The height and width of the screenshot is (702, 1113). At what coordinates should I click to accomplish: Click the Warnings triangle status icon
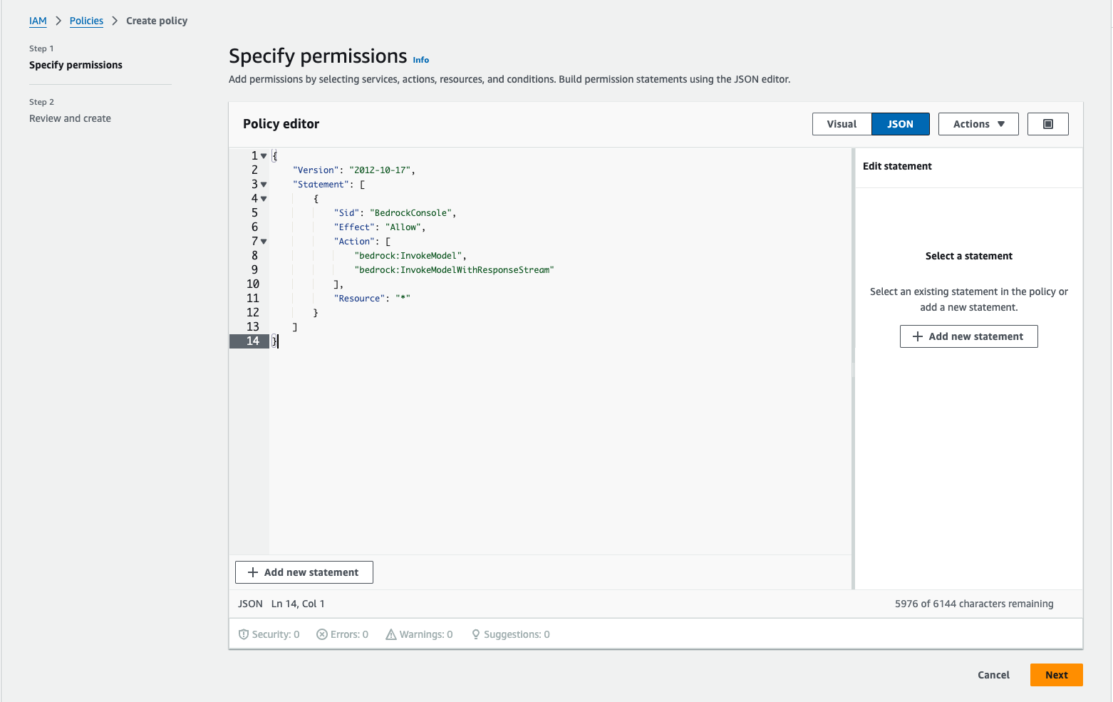click(391, 634)
